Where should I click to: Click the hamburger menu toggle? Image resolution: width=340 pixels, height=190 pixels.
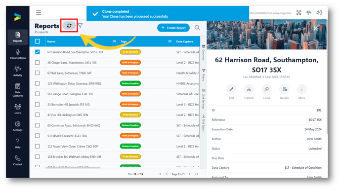[39, 12]
